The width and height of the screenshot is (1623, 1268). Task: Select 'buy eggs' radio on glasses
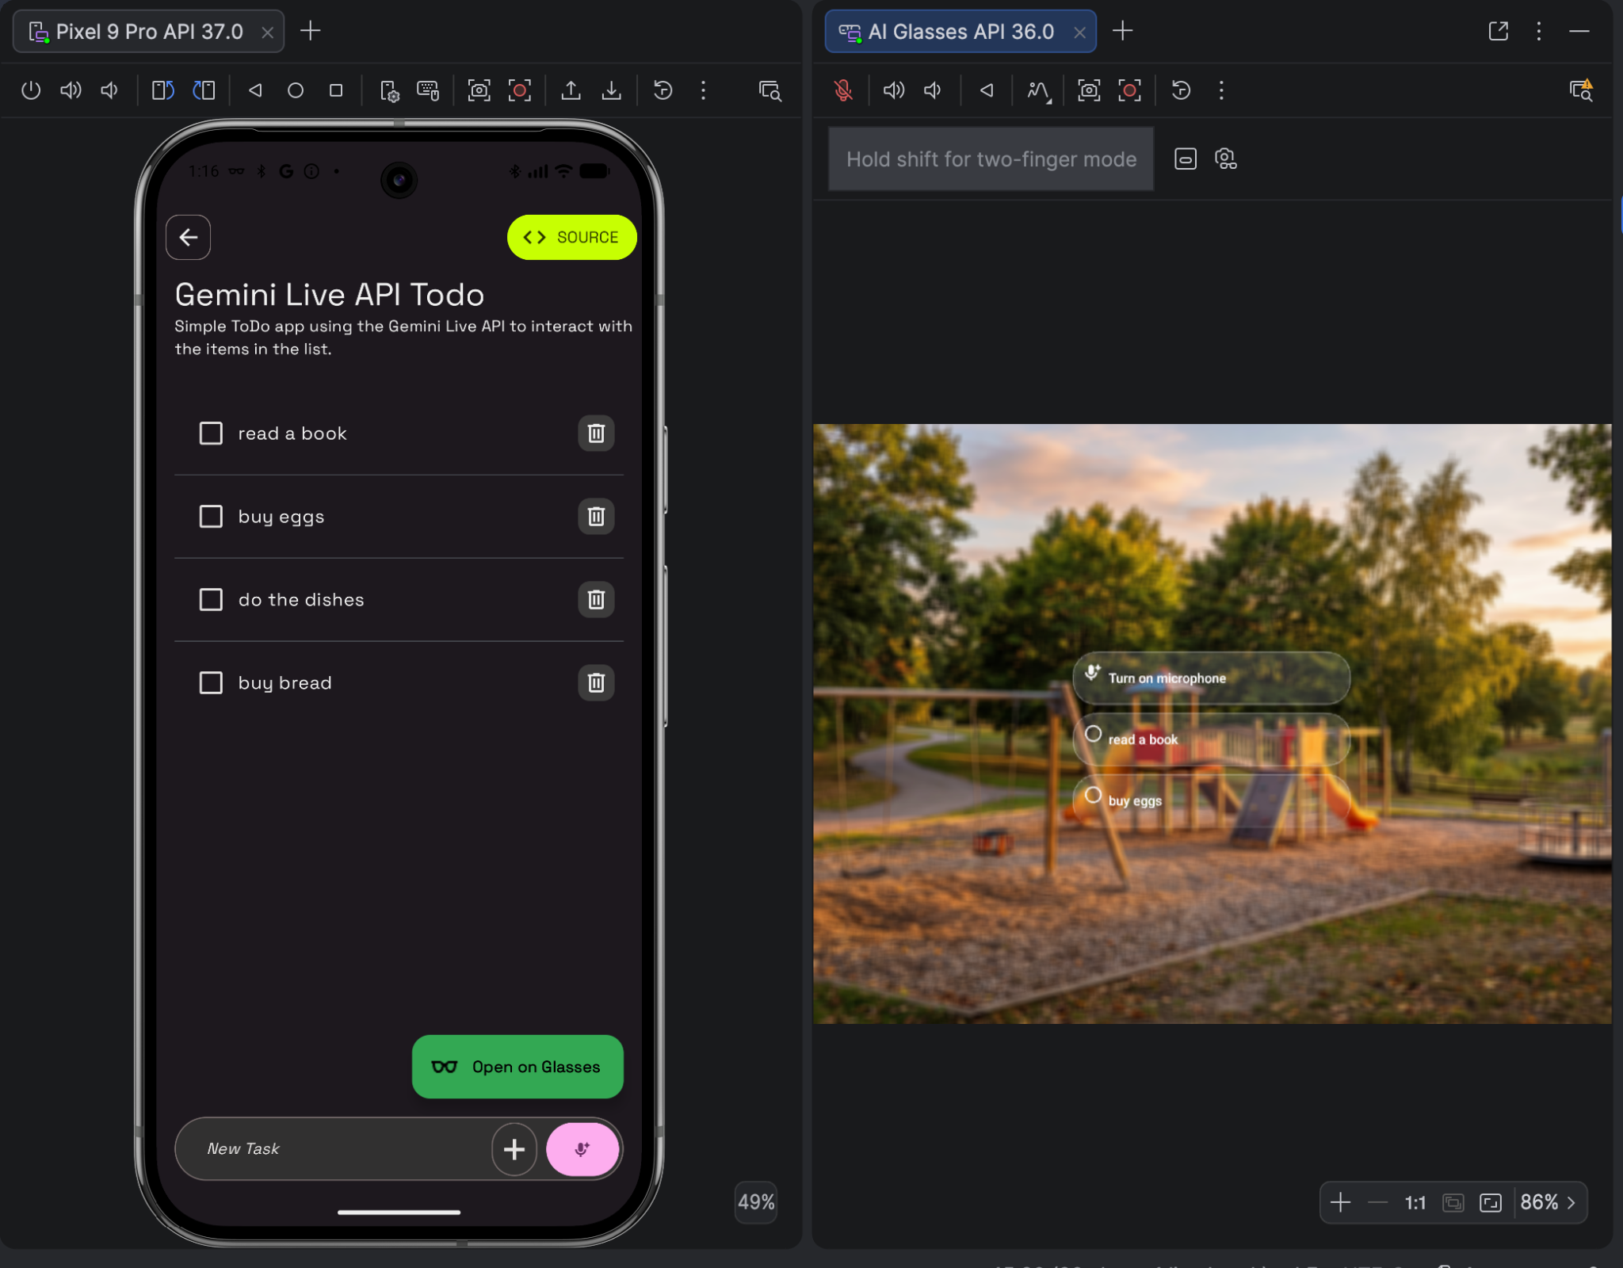[x=1094, y=796]
